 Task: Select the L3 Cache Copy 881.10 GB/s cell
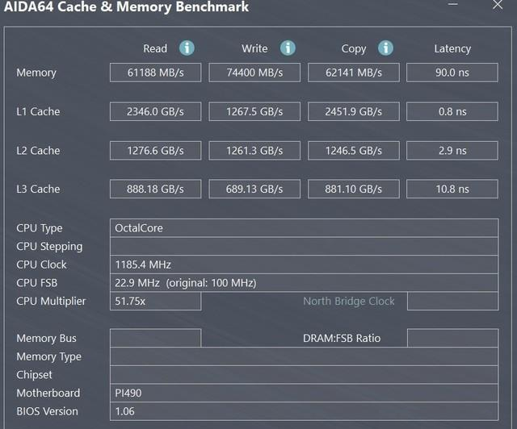coord(354,189)
